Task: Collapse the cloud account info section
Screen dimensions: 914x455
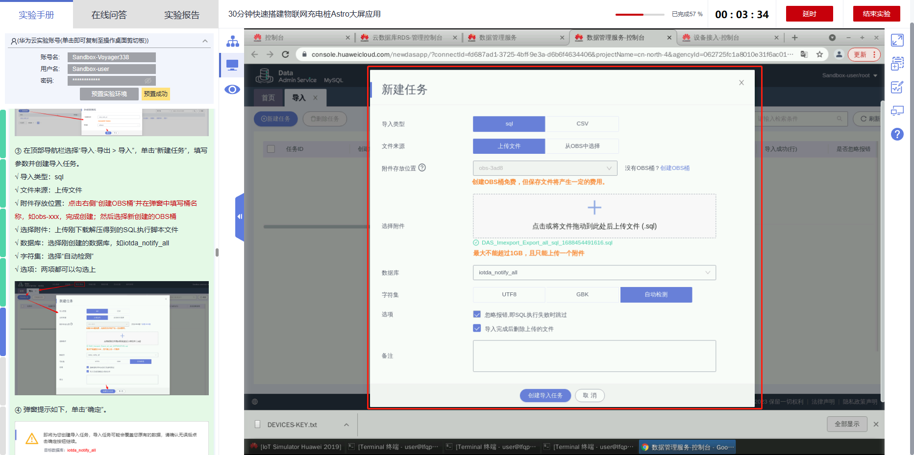Action: [x=205, y=41]
